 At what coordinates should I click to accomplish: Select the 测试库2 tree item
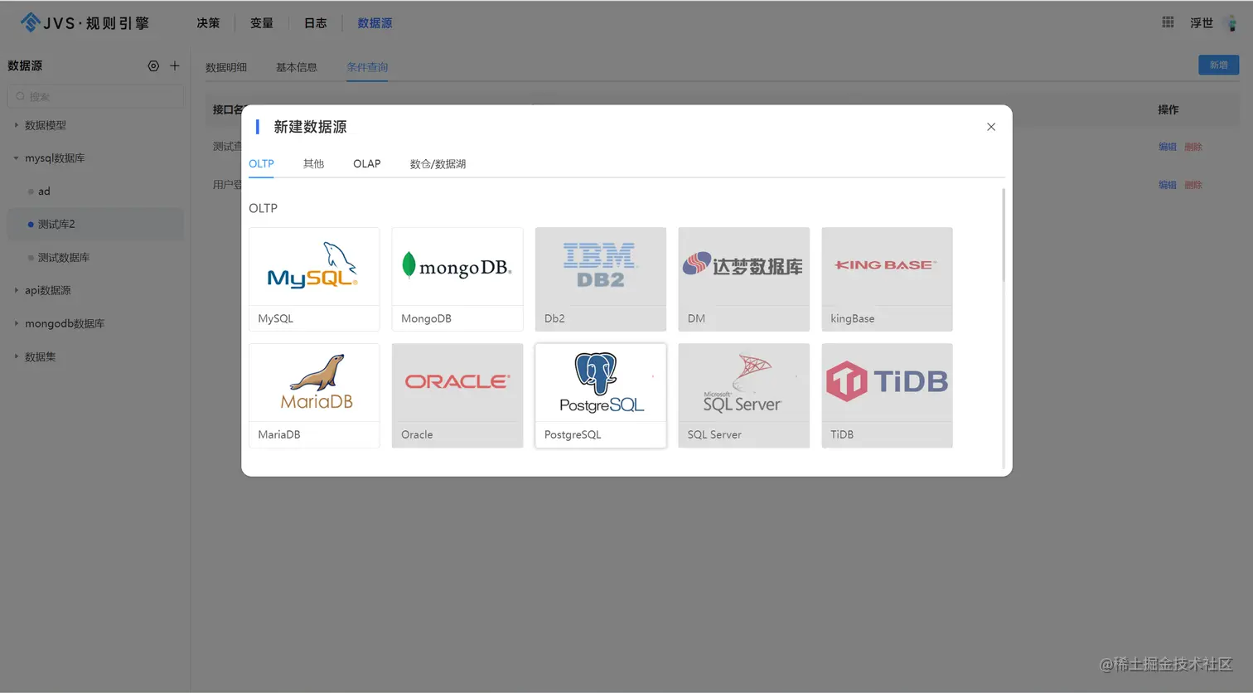[95, 225]
